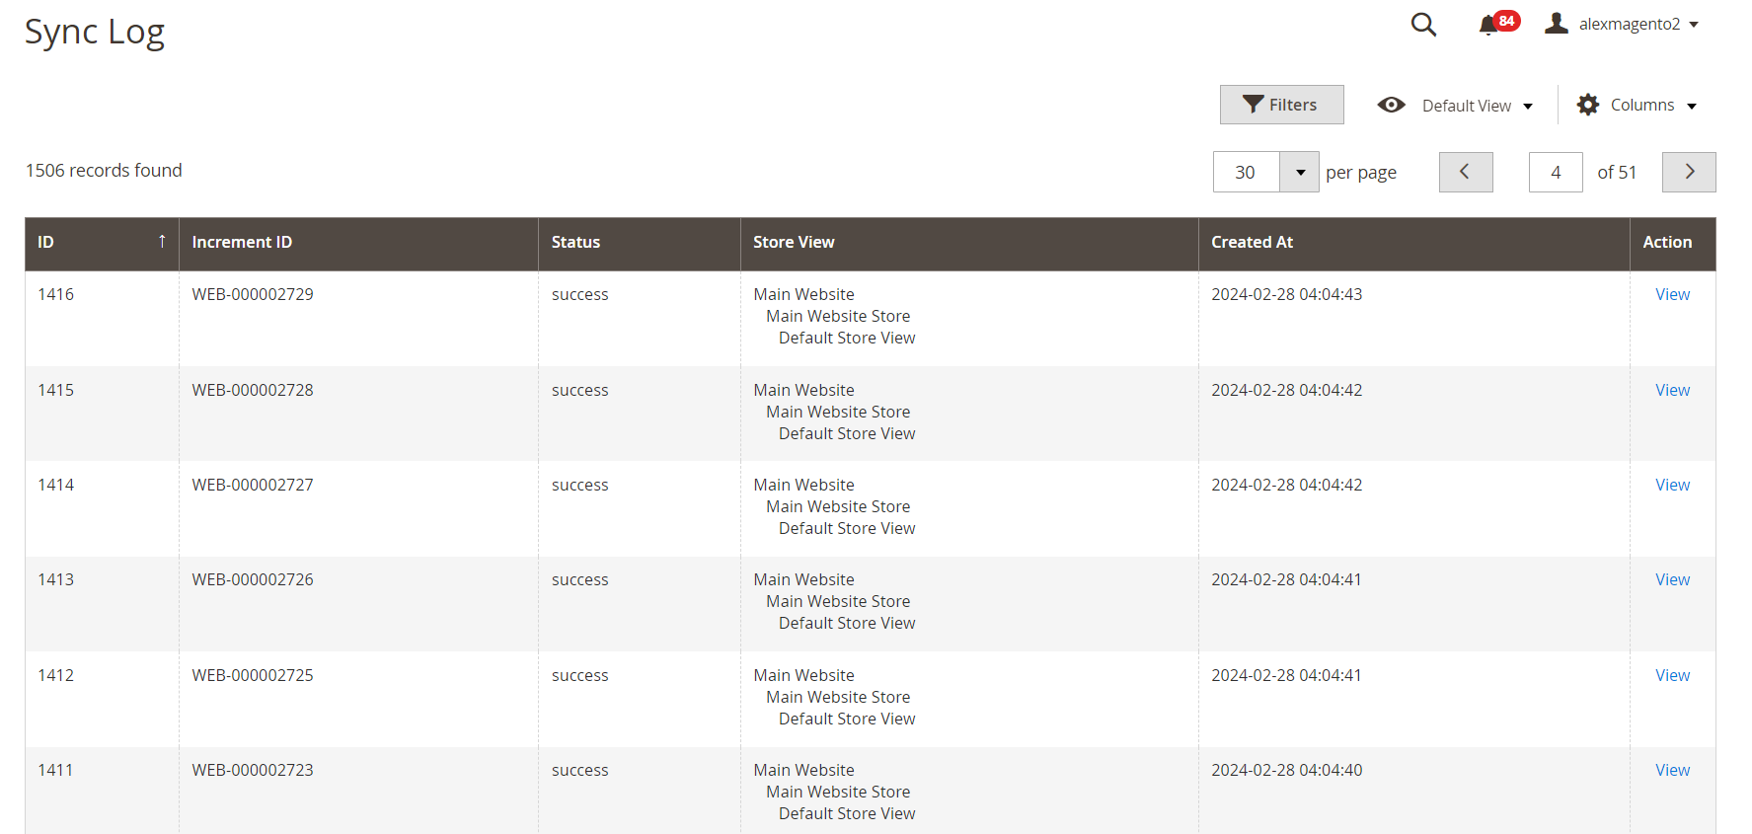
Task: Go to the next page arrow
Action: point(1688,172)
